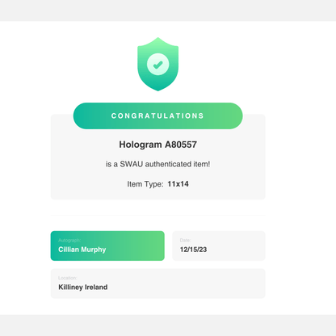Click the checkmark circle inside the shield
This screenshot has height=336, width=336.
pos(158,64)
